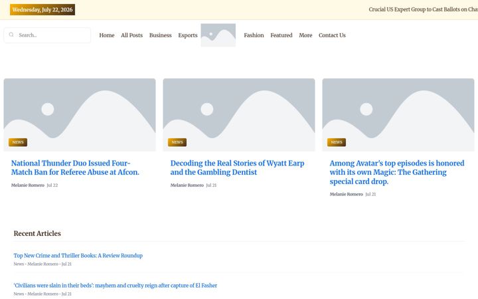The image size is (478, 299).
Task: Click author Melanie Romero under Wyatt Earp article
Action: [x=187, y=185]
